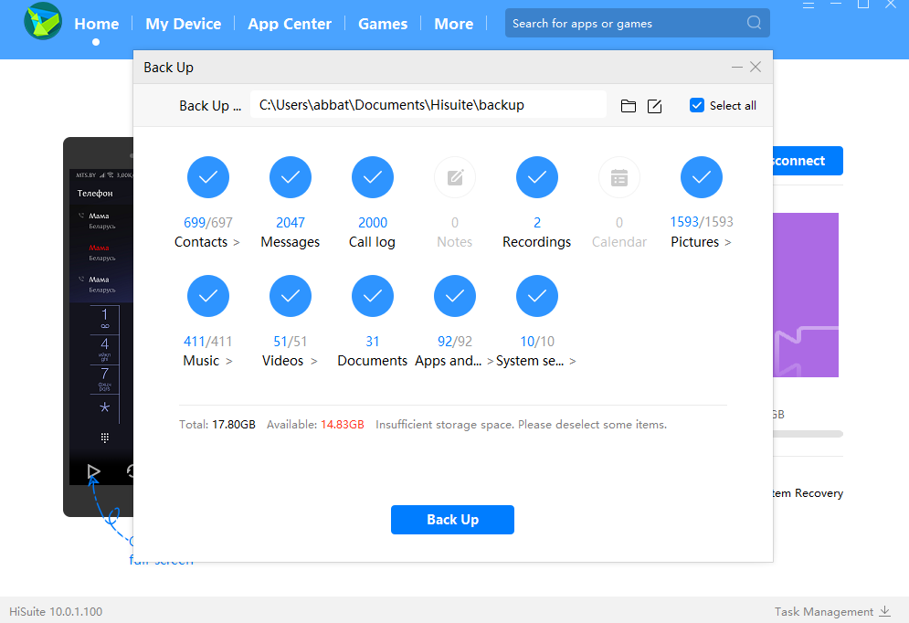Deselect the Call log backup circle
Viewport: 909px width, 623px height.
coord(373,177)
